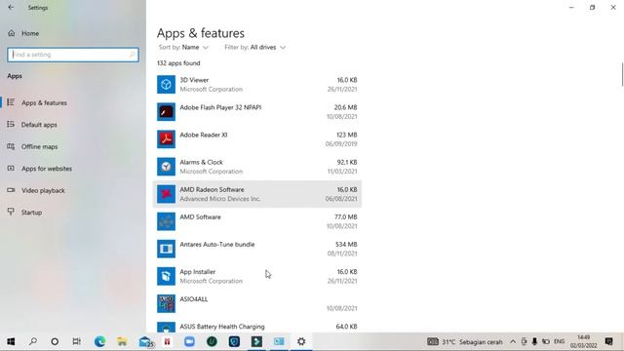Launch Microsoft Edge from the taskbar

click(x=99, y=341)
